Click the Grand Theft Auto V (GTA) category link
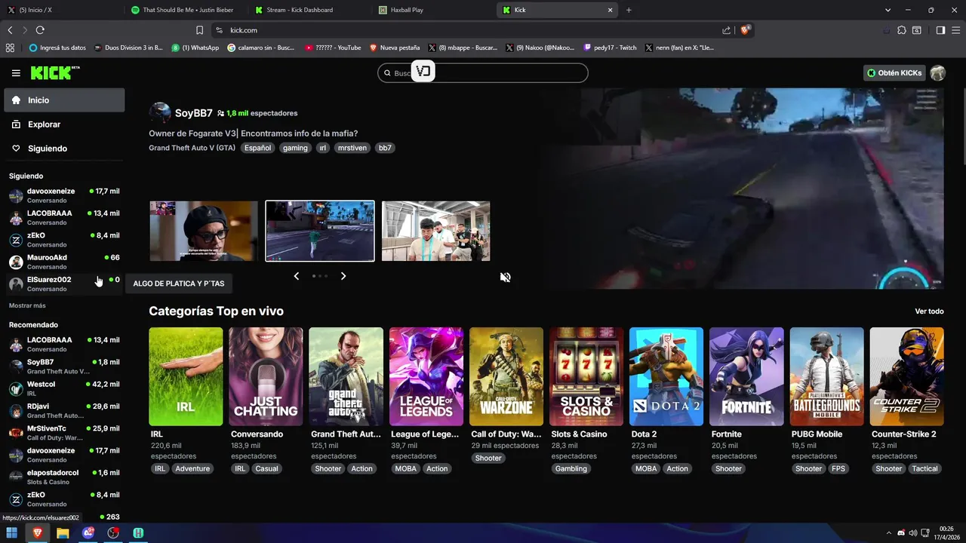 (x=192, y=148)
